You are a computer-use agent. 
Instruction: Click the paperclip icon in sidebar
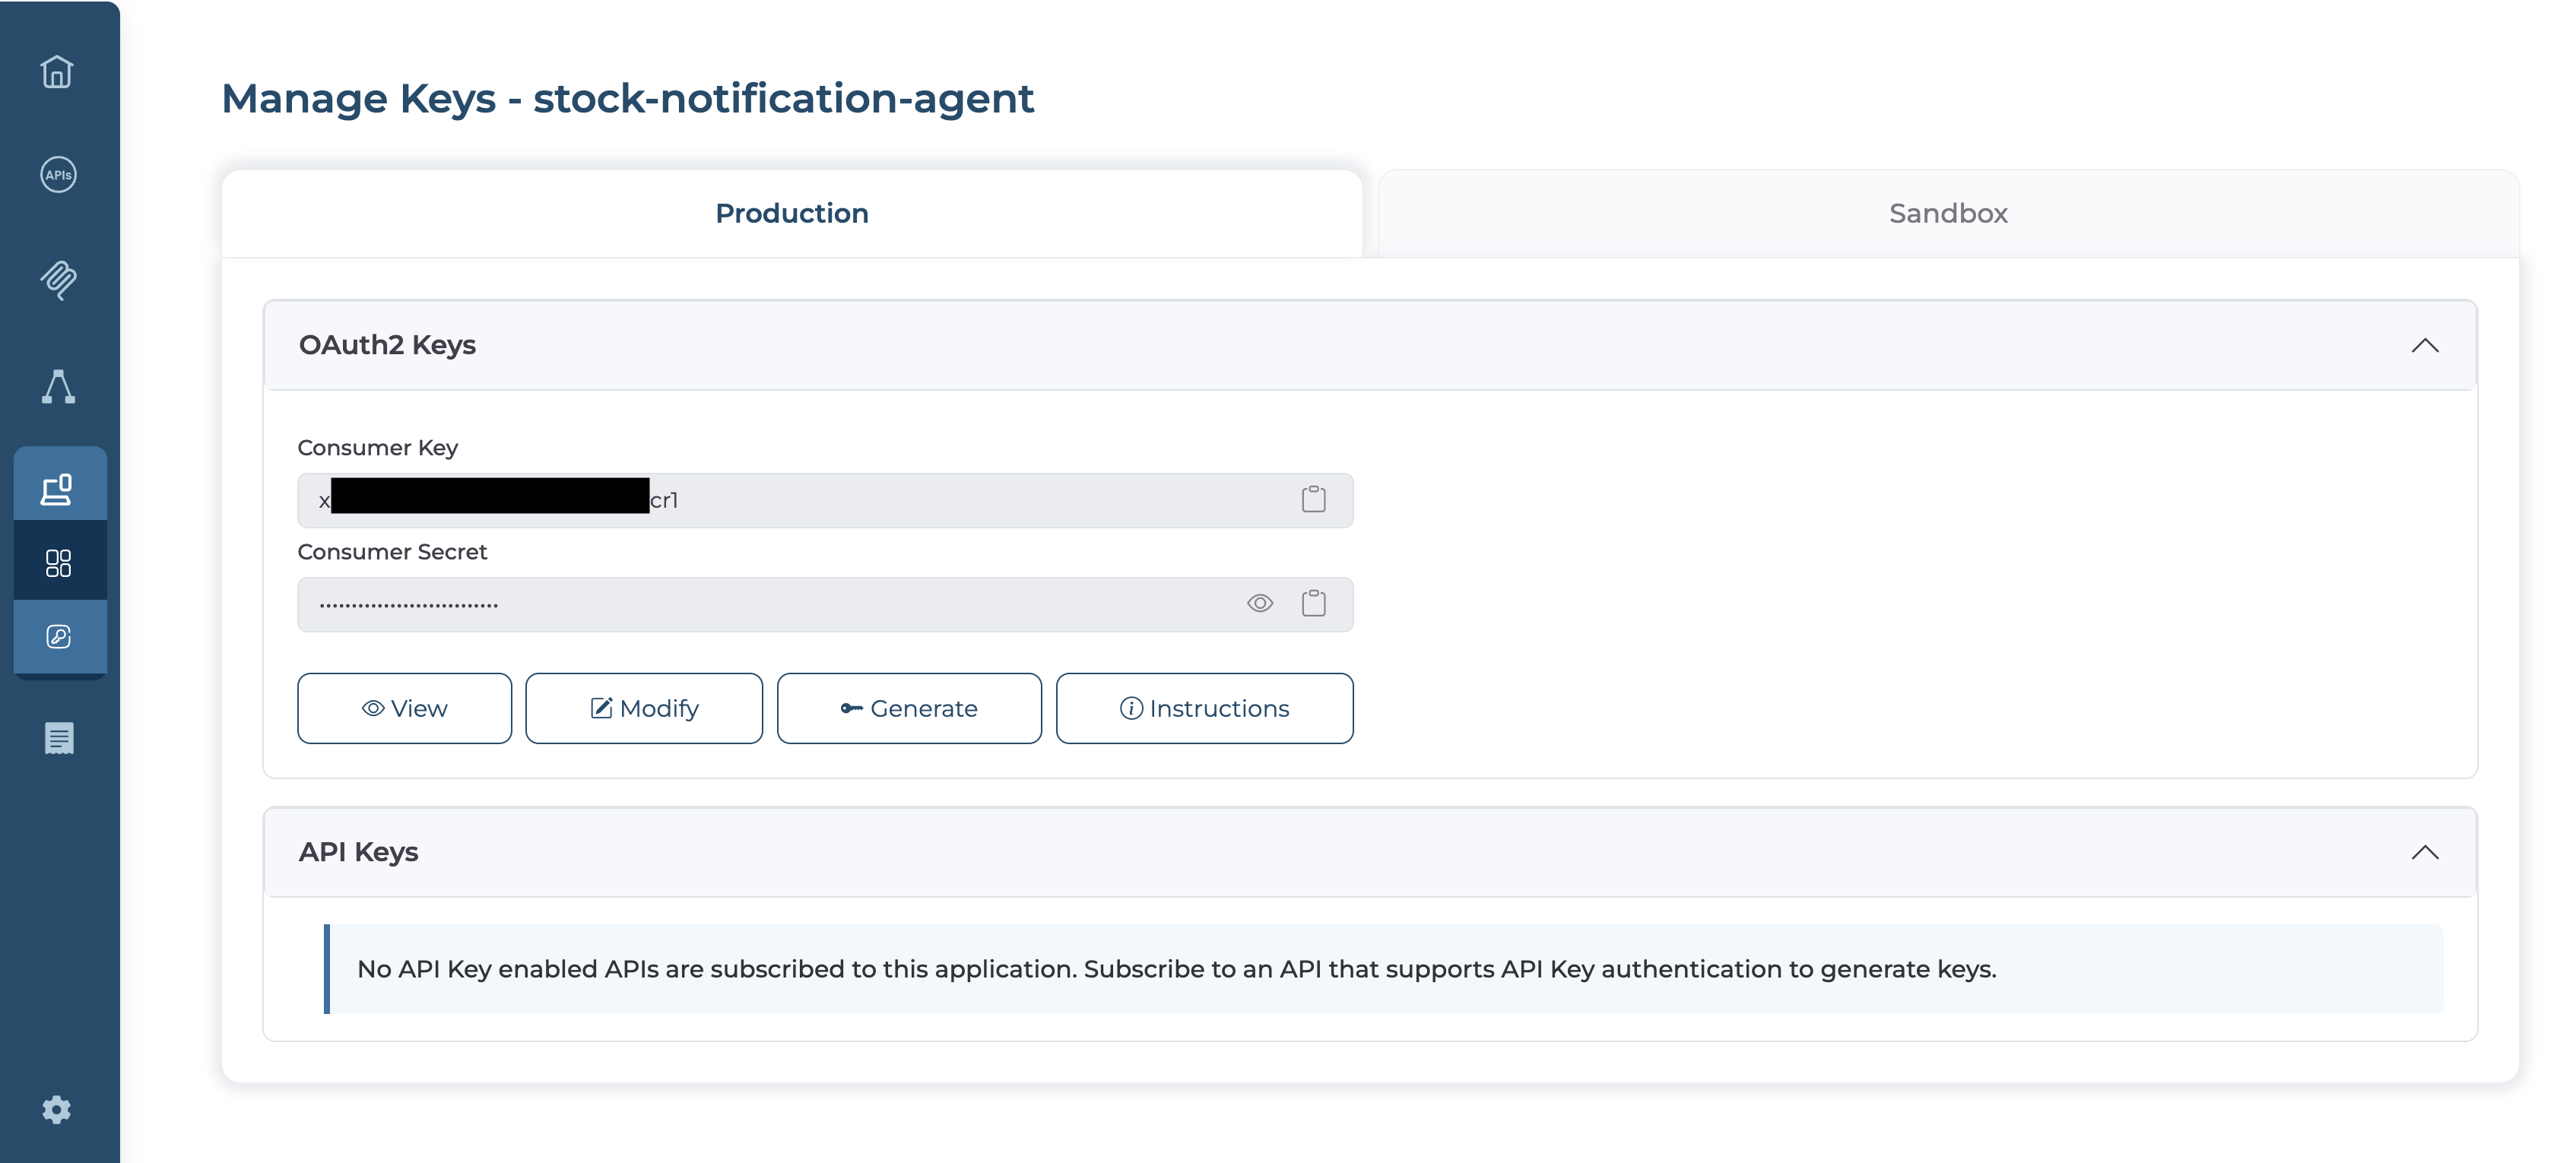58,280
